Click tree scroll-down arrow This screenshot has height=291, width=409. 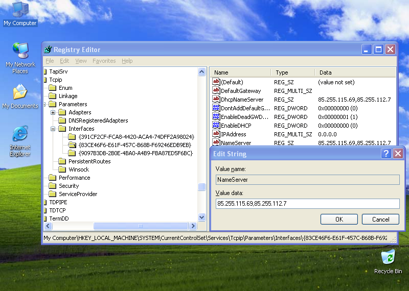201,217
